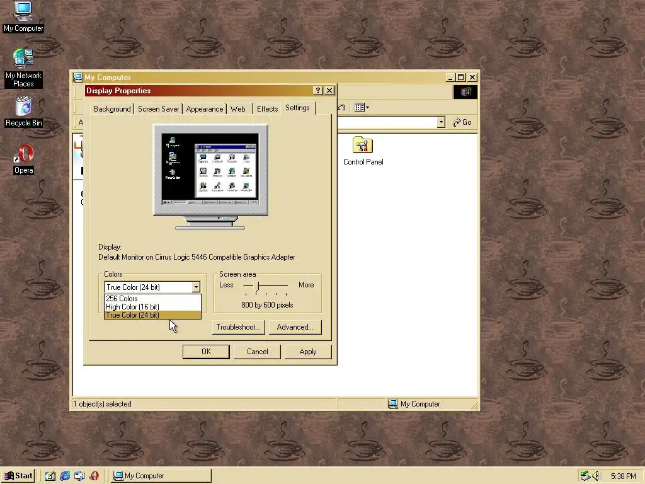Collapse the Colors combo box arrow
Screen dimensions: 645x484
196,287
